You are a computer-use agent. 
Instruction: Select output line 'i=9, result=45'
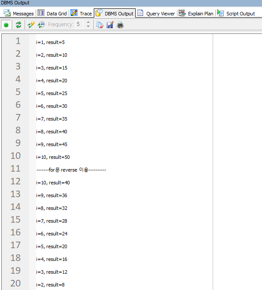coord(52,144)
